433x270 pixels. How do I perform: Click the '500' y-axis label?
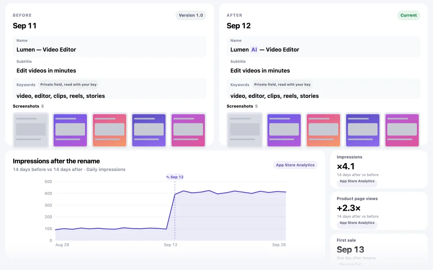[x=48, y=181]
